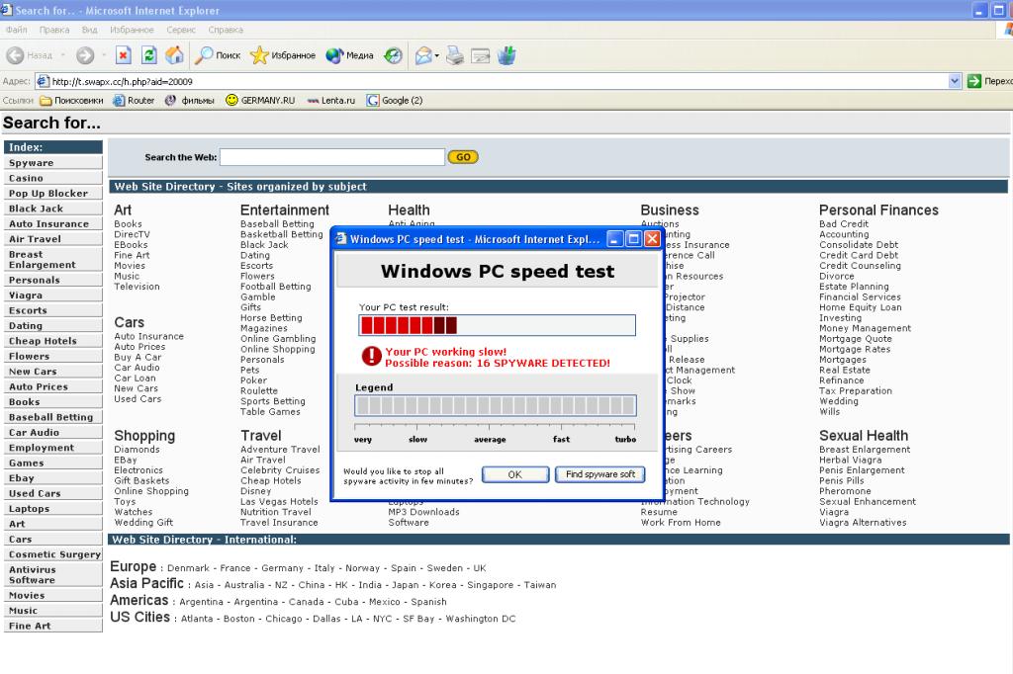Open the Google (2) bookmark
Viewport: 1013px width, 674px height.
pyautogui.click(x=395, y=100)
